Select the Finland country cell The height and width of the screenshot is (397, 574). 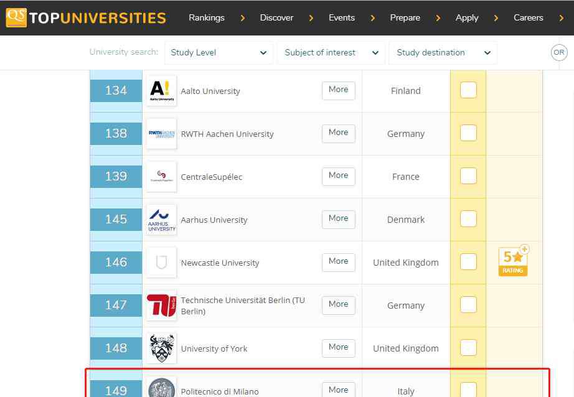pos(406,91)
